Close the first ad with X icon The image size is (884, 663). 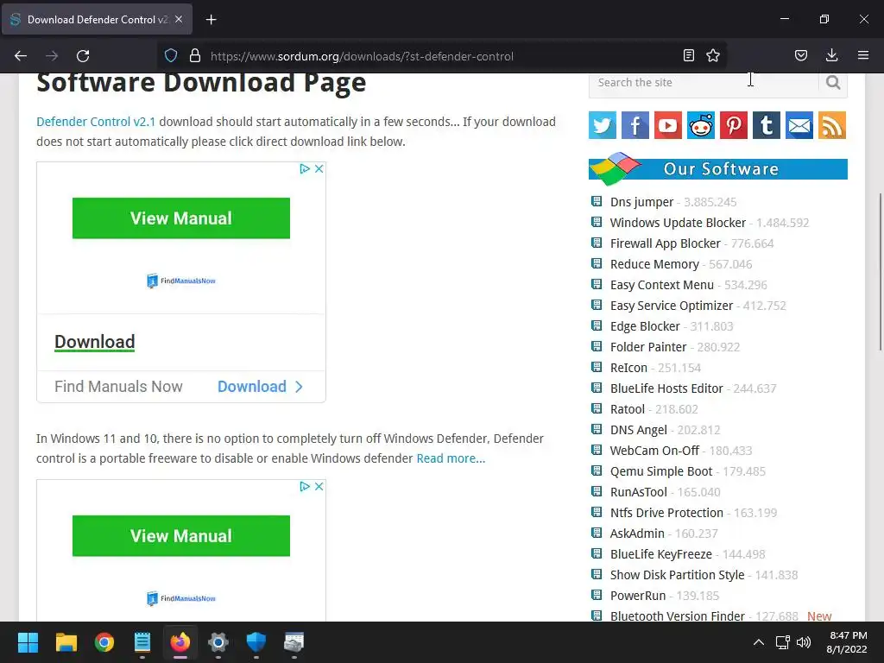point(319,168)
